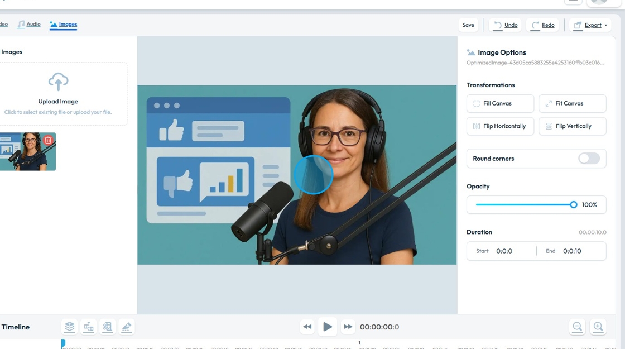Click the Image Options header icon
The height and width of the screenshot is (349, 625).
[x=471, y=52]
